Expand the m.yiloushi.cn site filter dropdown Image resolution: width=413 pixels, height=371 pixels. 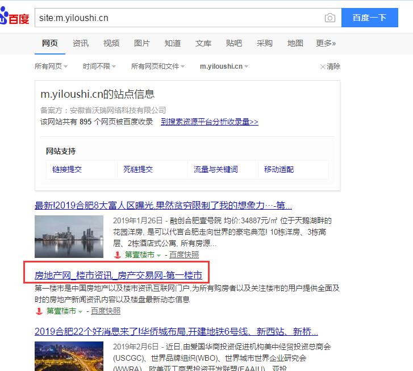click(224, 66)
